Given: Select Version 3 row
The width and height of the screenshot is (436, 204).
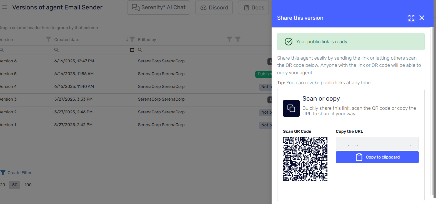Looking at the screenshot, I should tap(136, 100).
